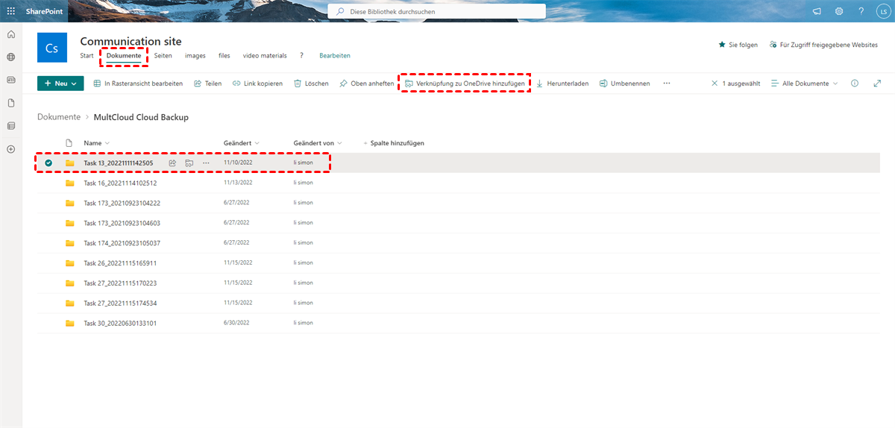Click the Communication site title

(x=131, y=41)
